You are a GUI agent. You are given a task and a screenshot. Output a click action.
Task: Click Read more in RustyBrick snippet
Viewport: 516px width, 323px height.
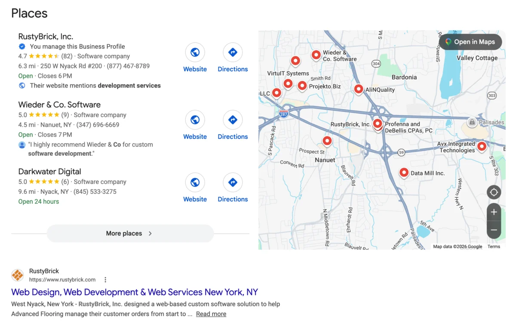(x=211, y=314)
